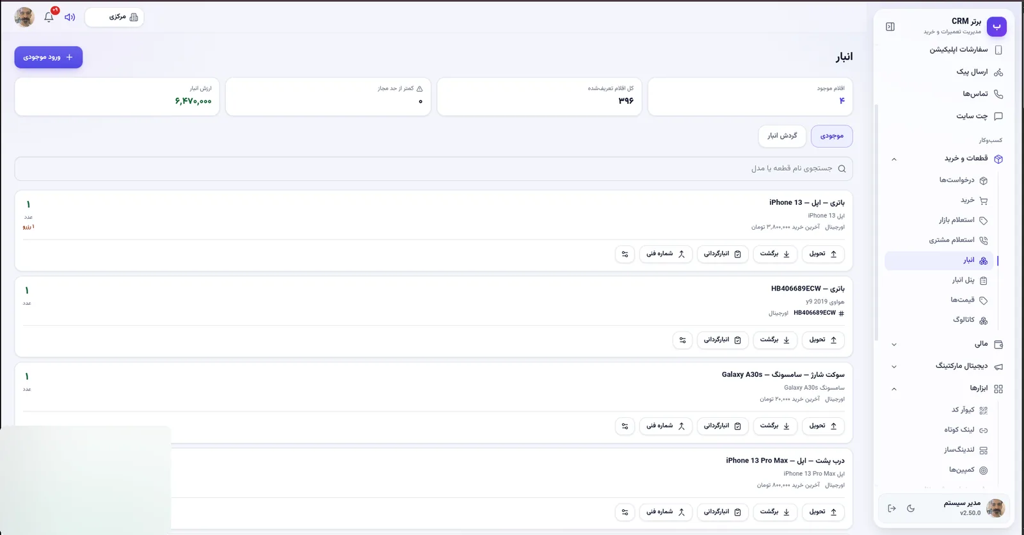
Task: Open the مرکزی branch selector
Action: click(x=115, y=17)
